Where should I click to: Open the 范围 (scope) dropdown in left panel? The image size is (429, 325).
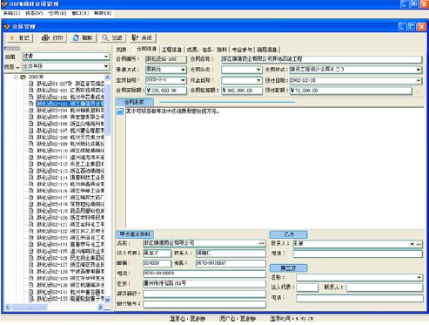click(106, 57)
